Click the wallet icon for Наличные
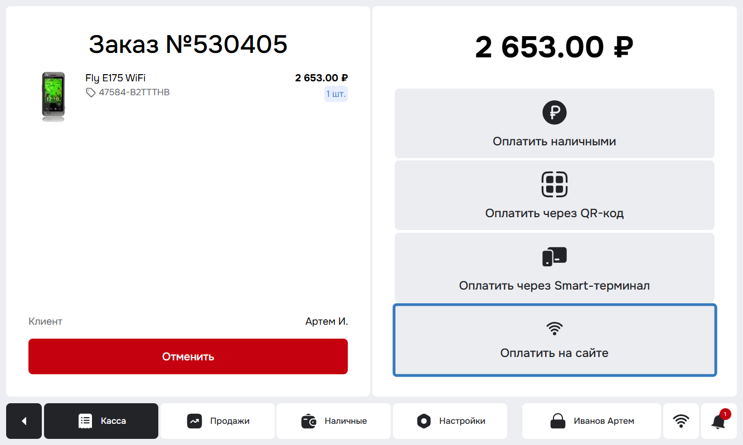This screenshot has width=743, height=445. coord(309,421)
